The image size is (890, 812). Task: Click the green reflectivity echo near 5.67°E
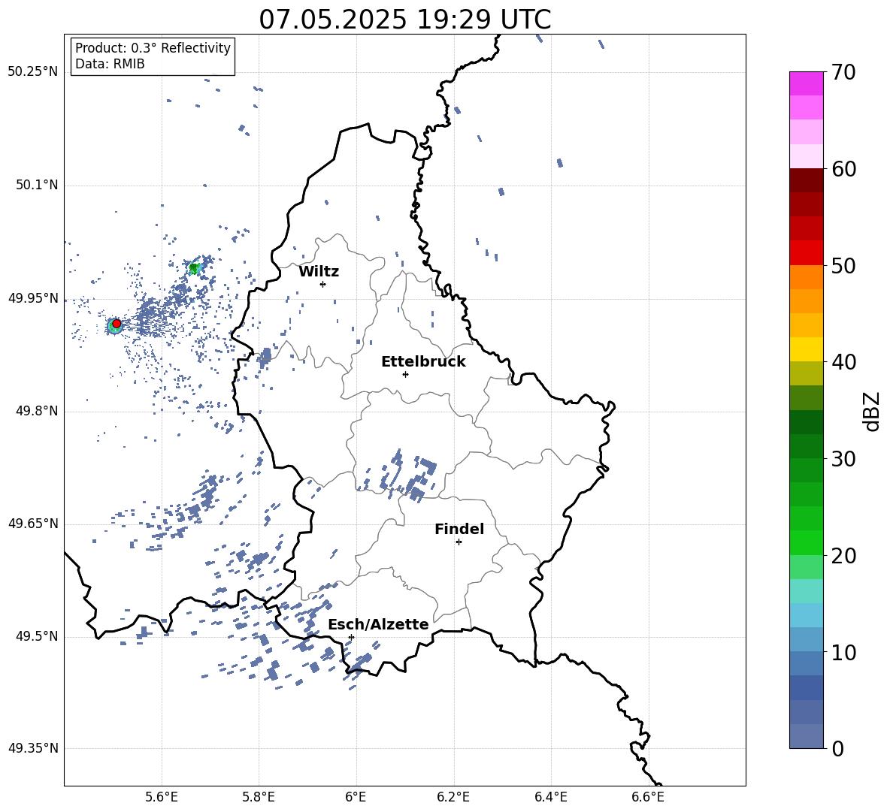point(194,267)
